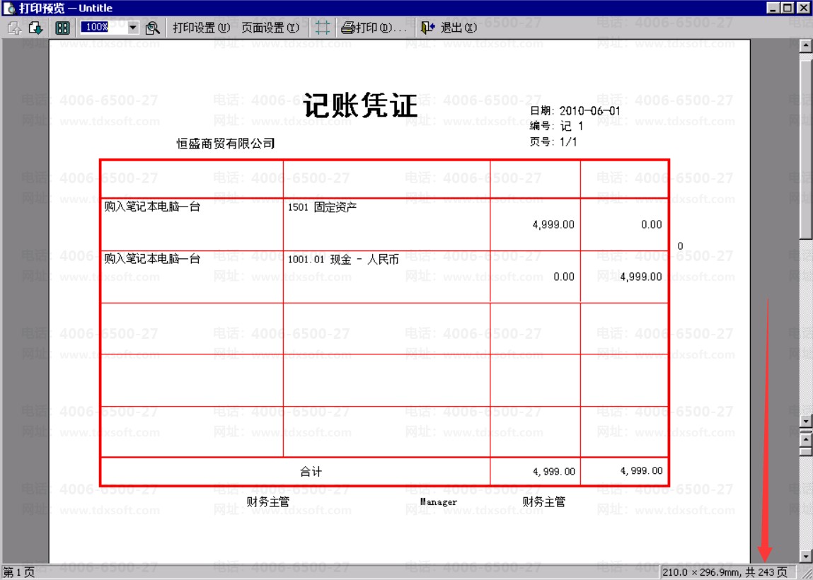813x580 pixels.
Task: Go to the previous page arrow icon
Action: click(x=13, y=28)
